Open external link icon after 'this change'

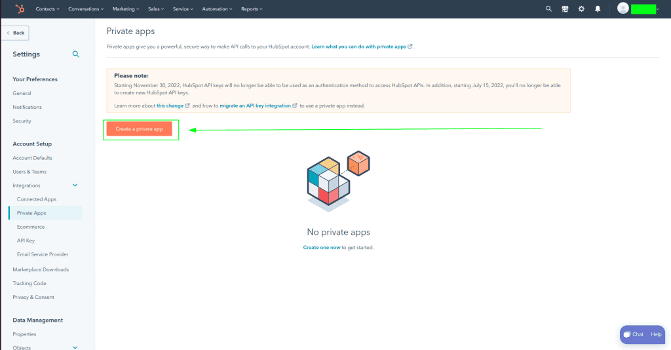[x=187, y=106]
